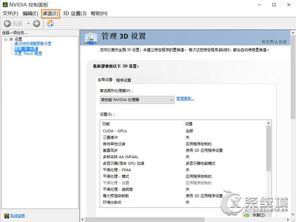Click the NVIDIA logo in title bar
The image size is (296, 222).
(x=5, y=4)
